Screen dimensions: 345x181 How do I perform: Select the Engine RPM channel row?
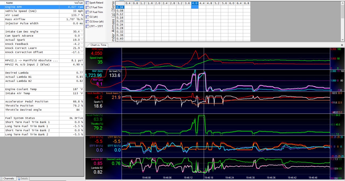42,7
